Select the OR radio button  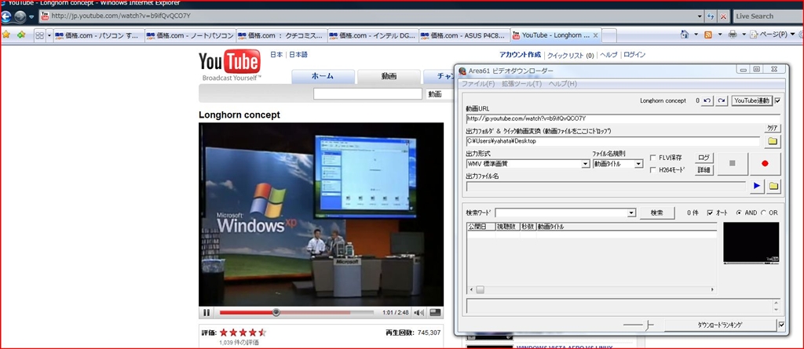[x=763, y=213]
